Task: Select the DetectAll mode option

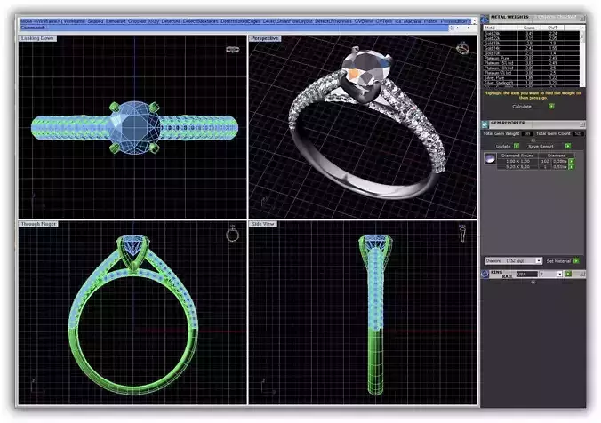Action: pyautogui.click(x=171, y=21)
